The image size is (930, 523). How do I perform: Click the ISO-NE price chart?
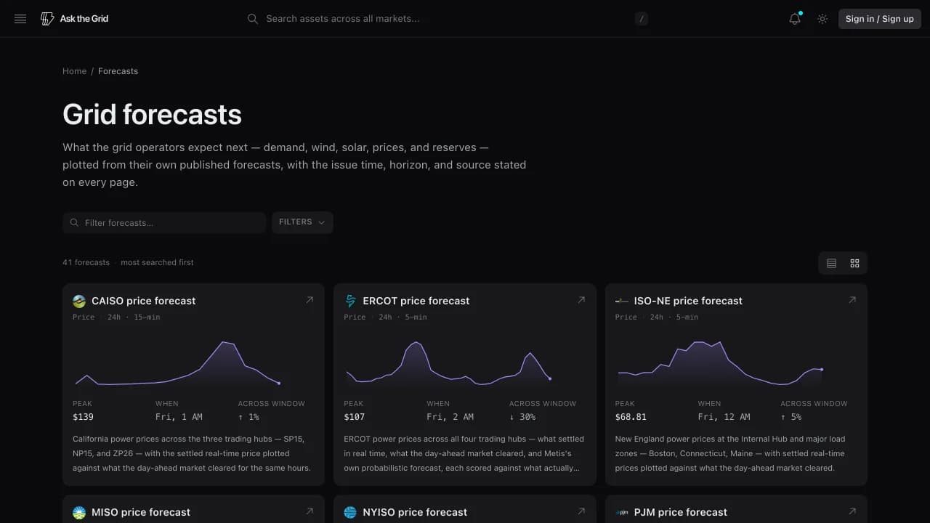point(719,362)
